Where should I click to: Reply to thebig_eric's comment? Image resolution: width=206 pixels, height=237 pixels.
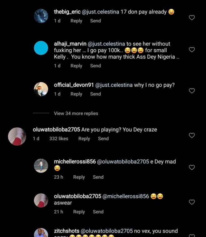[76, 21]
